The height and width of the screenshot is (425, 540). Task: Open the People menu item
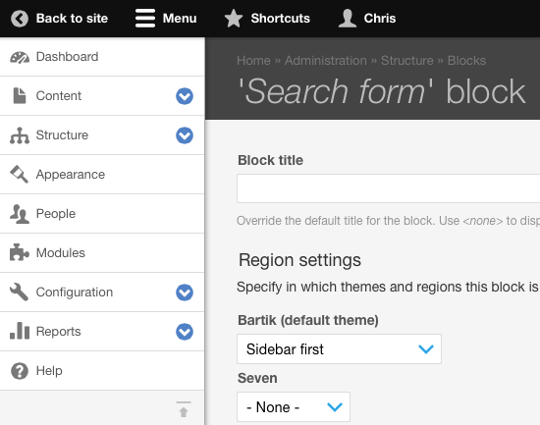pos(102,214)
